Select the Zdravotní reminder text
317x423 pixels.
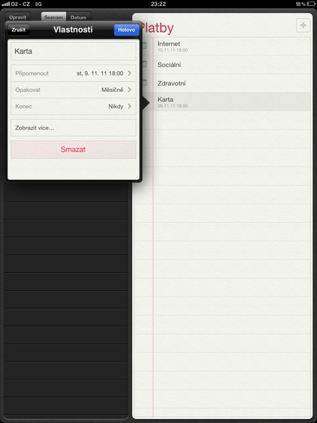pos(172,83)
